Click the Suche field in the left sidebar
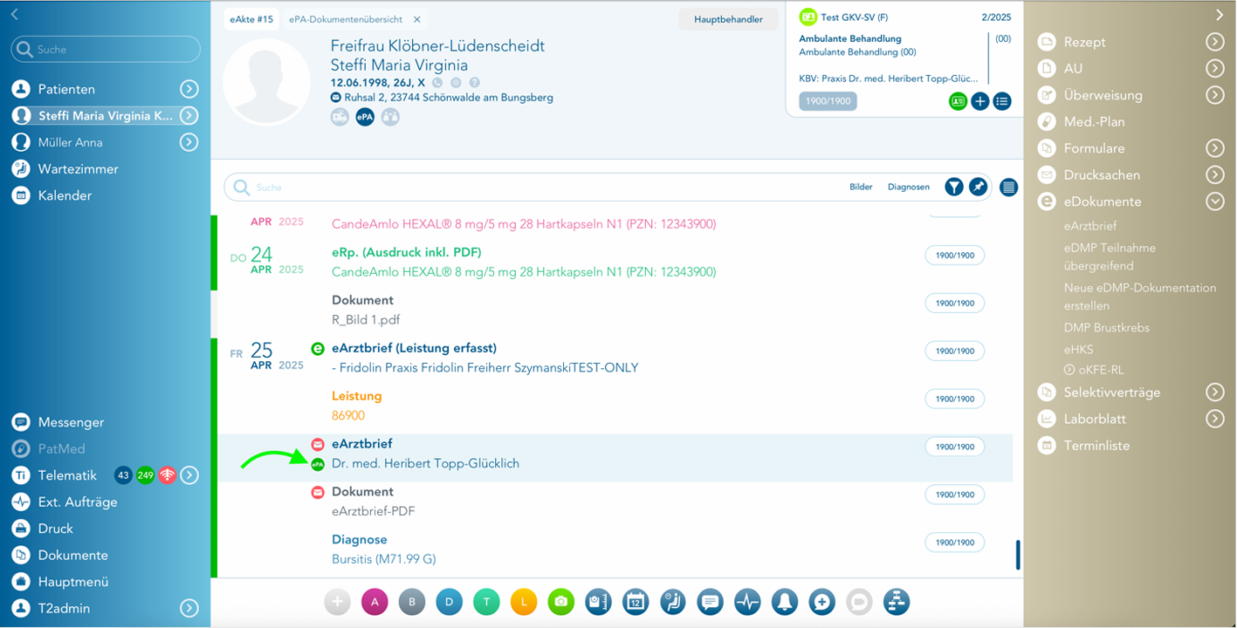Viewport: 1237px width, 628px height. coord(107,50)
